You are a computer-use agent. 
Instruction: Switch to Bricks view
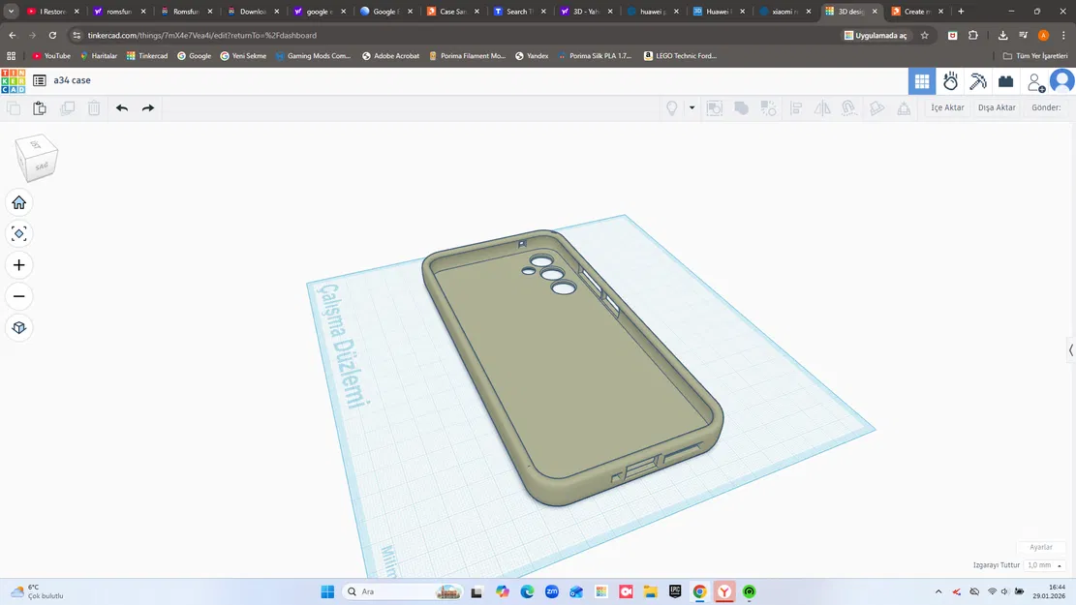tap(1005, 81)
